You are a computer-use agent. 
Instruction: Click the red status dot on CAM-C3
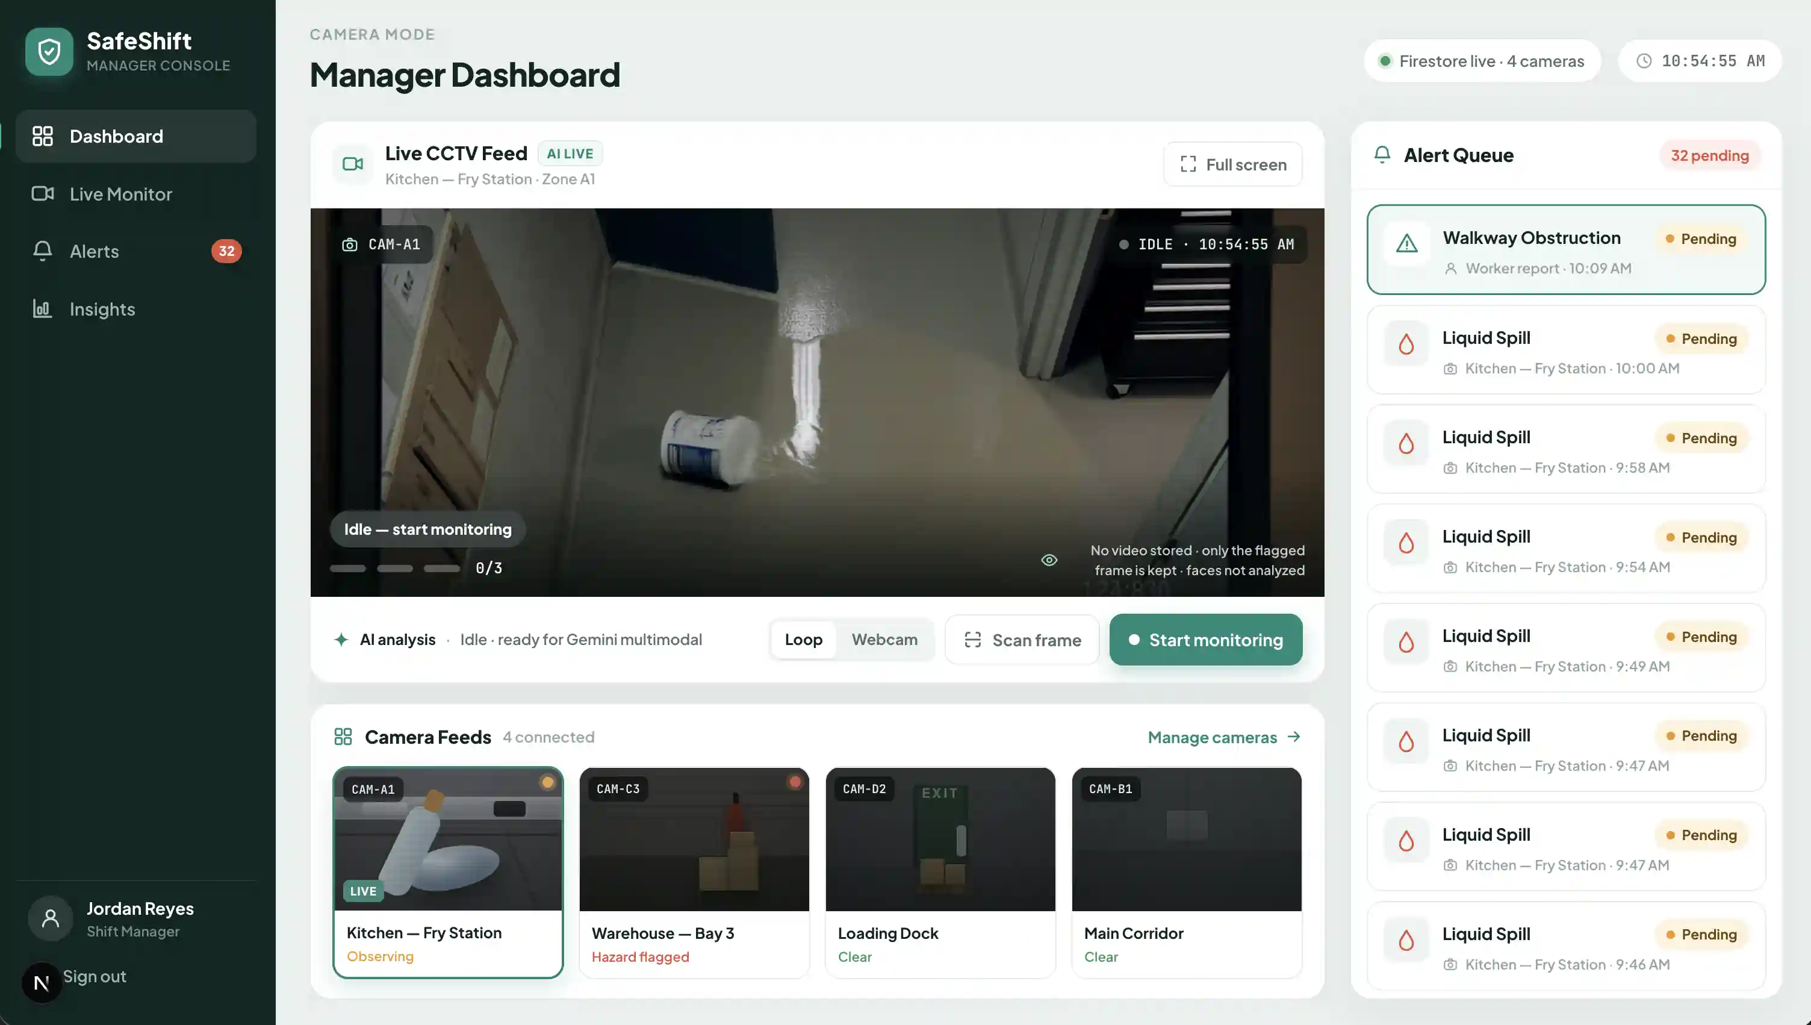(x=794, y=782)
